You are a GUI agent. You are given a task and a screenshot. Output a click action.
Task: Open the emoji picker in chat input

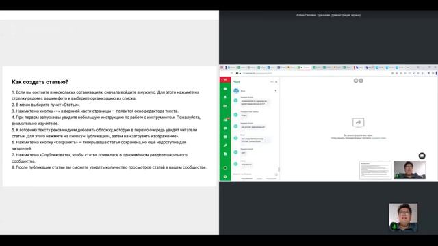point(276,174)
